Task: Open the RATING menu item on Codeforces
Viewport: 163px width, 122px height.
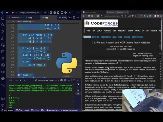Action: 138,31
